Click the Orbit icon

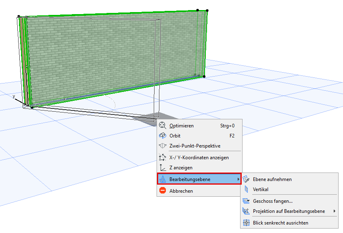click(x=163, y=135)
